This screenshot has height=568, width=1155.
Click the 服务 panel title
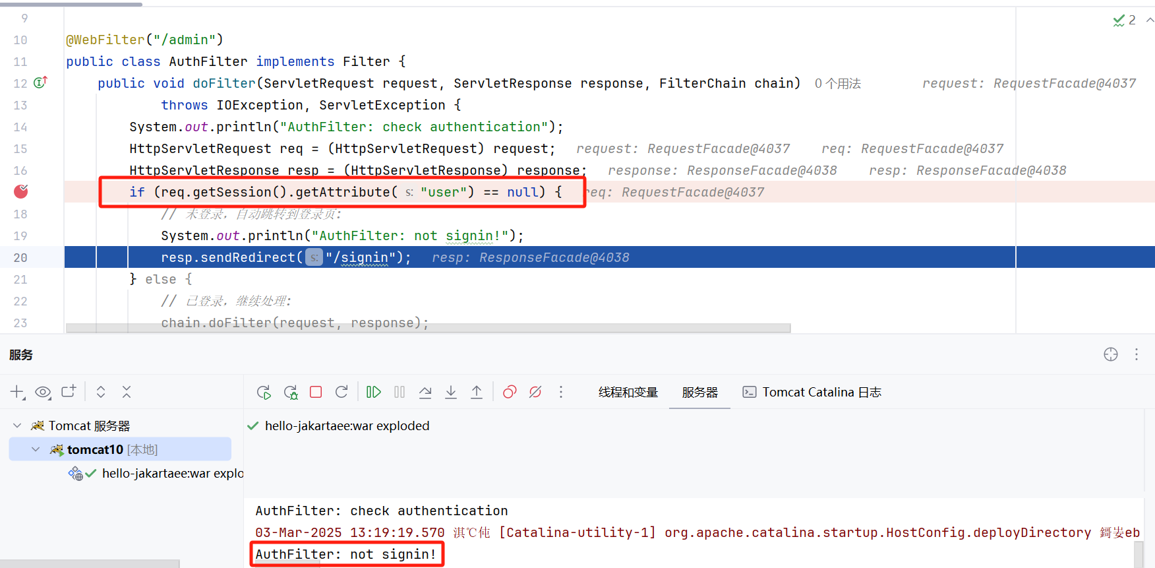(x=20, y=355)
